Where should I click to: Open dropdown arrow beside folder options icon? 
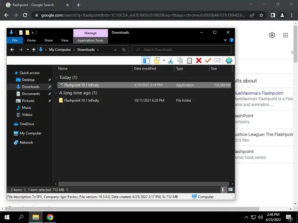coord(164,60)
